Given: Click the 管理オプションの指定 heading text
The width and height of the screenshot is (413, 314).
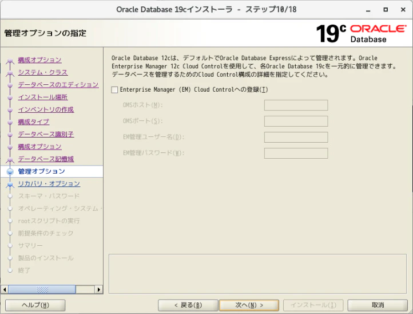Looking at the screenshot, I should point(45,33).
